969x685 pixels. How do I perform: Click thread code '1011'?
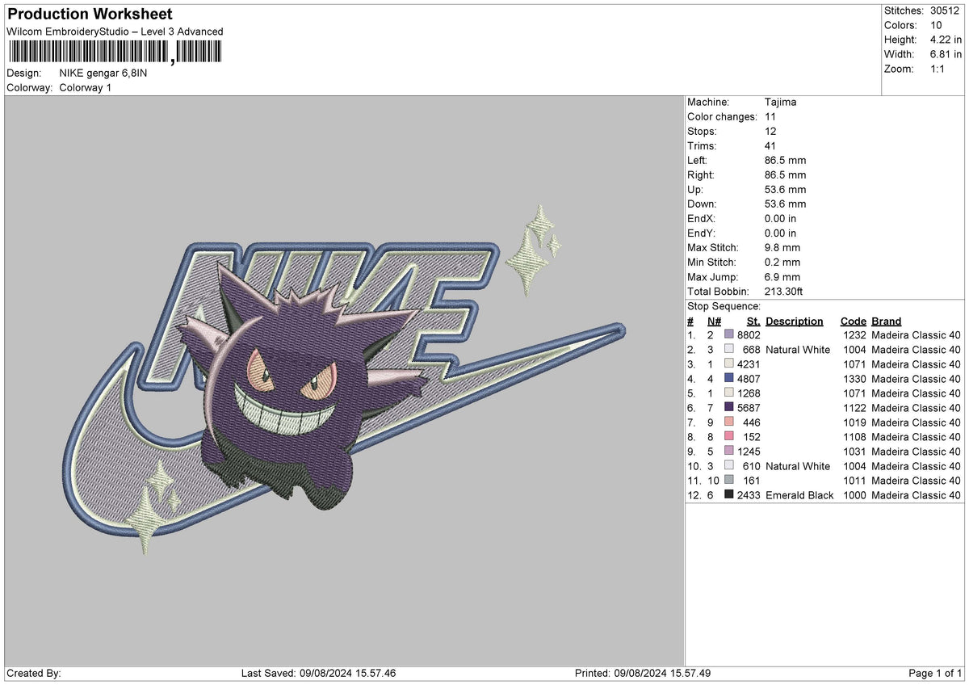coord(854,481)
